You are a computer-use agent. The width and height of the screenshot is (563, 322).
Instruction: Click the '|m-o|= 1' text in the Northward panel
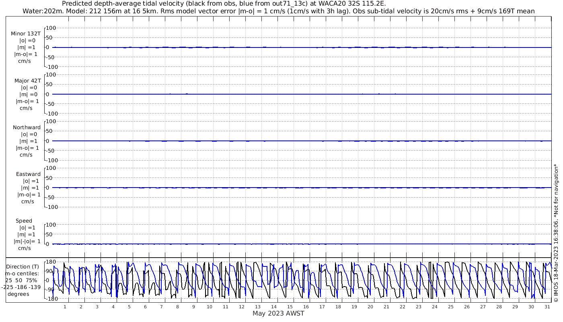click(x=27, y=148)
